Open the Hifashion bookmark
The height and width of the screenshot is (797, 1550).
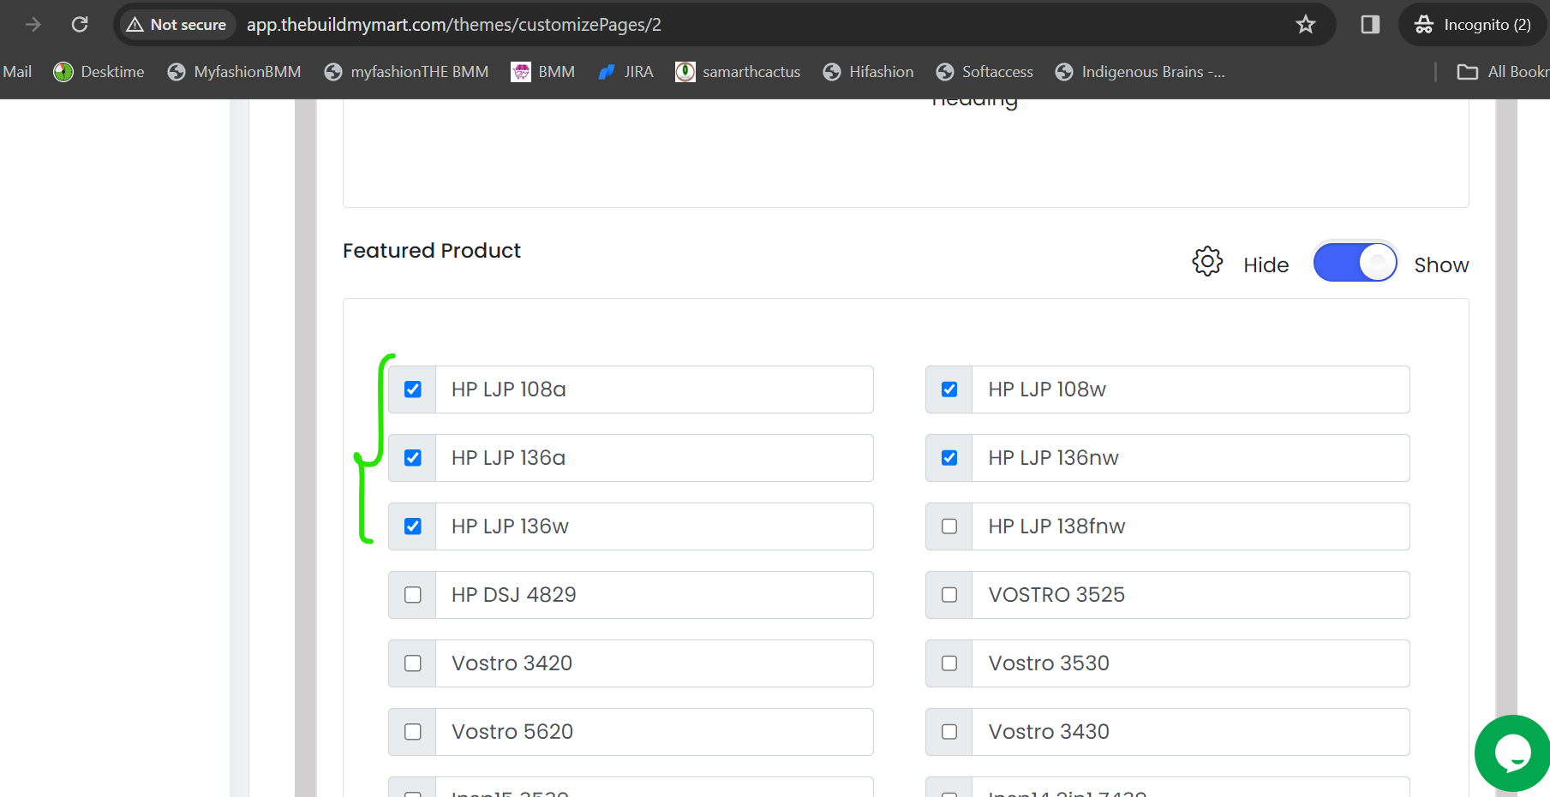pos(868,72)
